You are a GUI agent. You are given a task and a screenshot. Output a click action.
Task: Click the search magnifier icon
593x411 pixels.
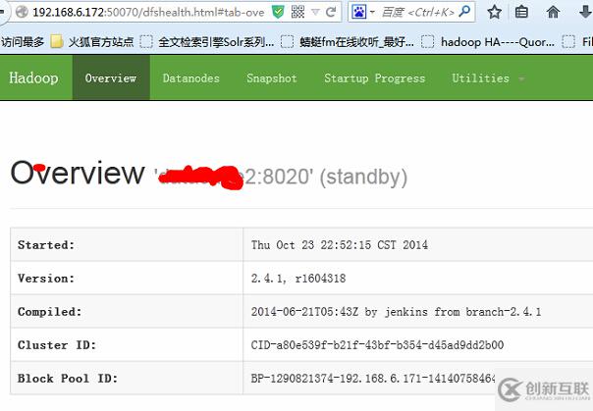[x=464, y=12]
